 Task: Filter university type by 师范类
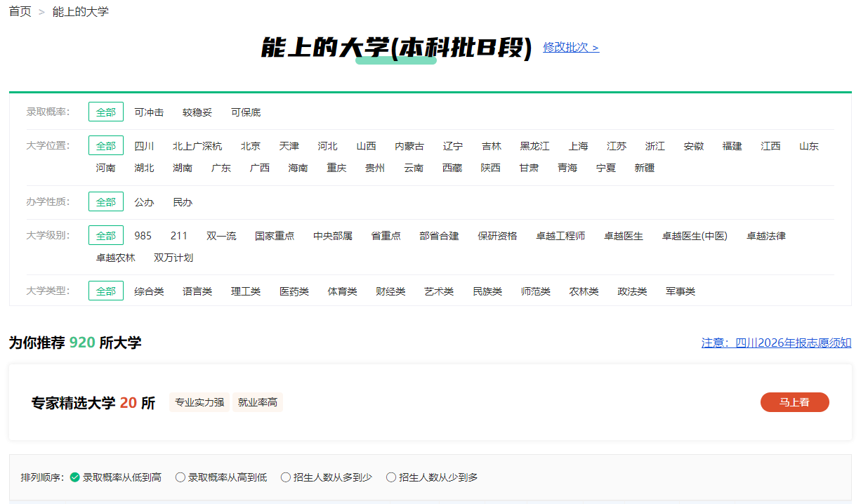pos(536,291)
